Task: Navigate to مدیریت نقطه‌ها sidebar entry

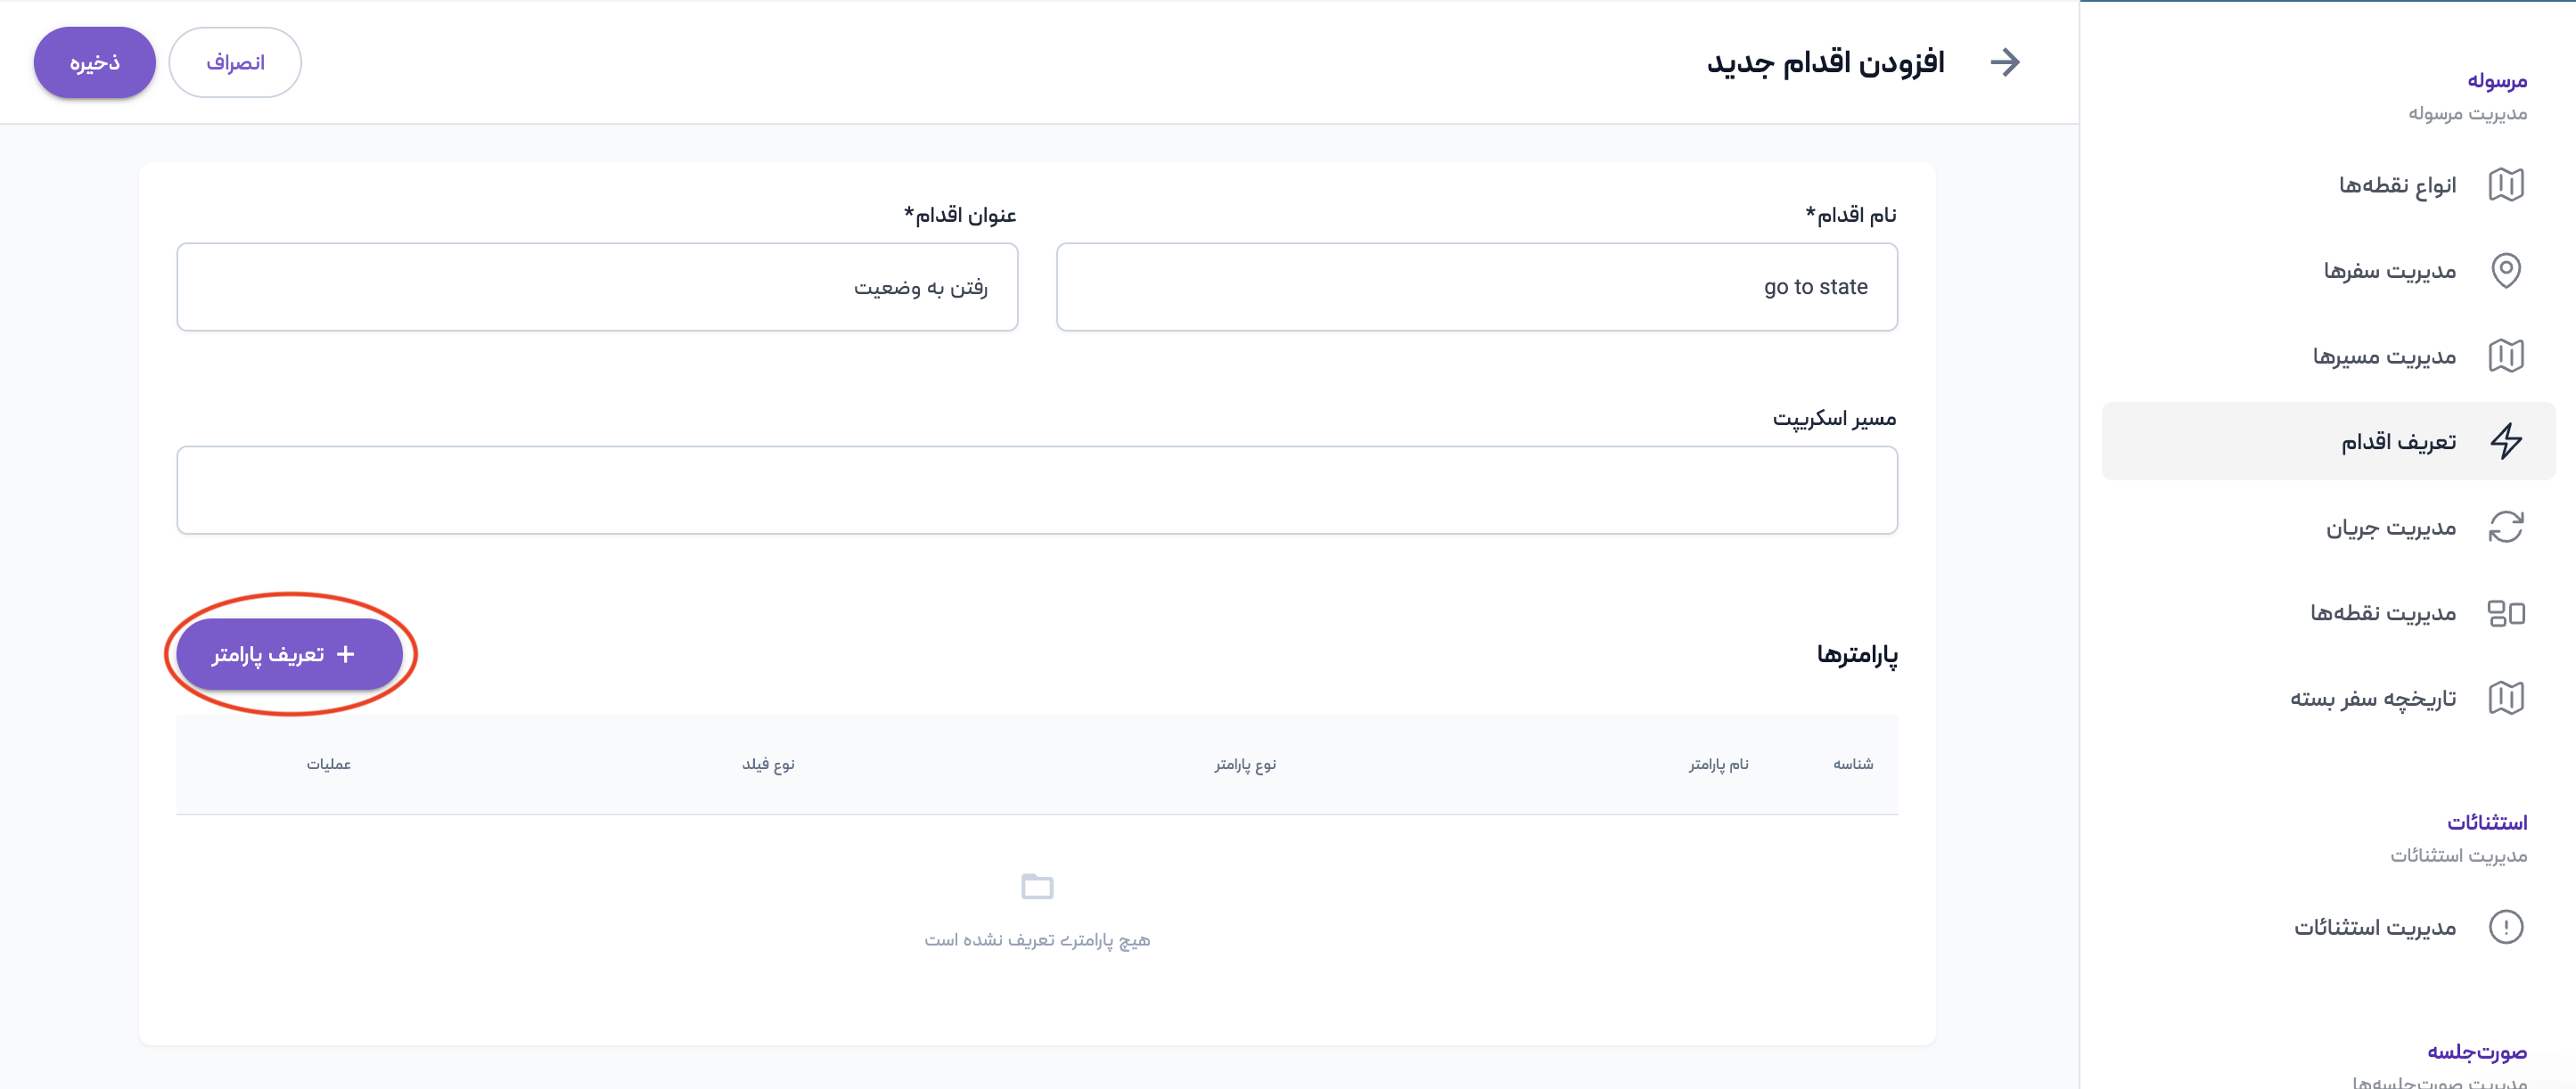Action: point(2382,613)
